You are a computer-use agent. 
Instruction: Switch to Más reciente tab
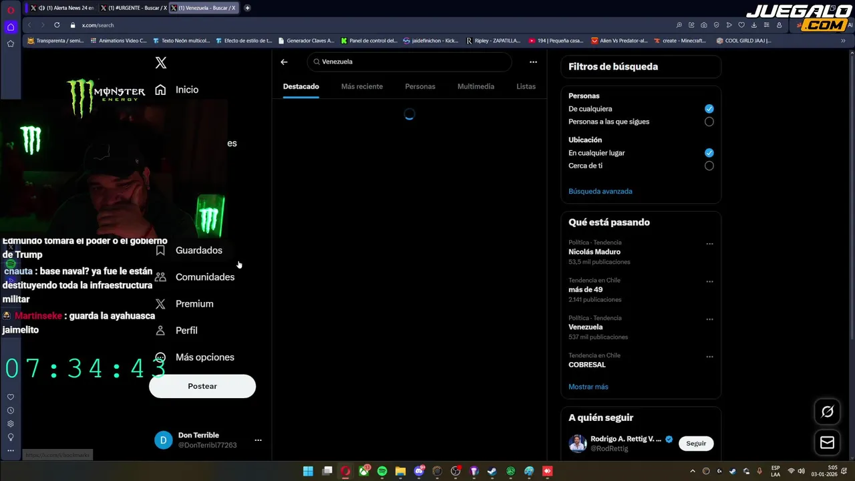coord(362,86)
